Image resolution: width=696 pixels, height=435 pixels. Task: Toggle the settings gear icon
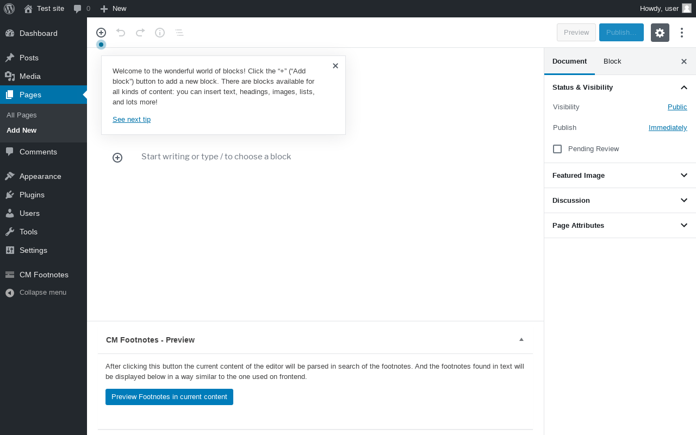[660, 33]
